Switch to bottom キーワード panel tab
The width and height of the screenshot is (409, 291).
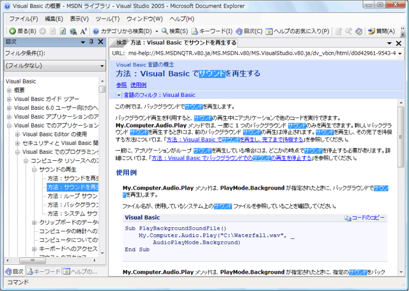coord(43,272)
